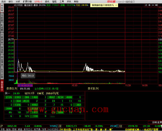This screenshot has height=131, width=162.
Task: Click the 深 index value 10823.73
Action: pyautogui.click(x=72, y=126)
